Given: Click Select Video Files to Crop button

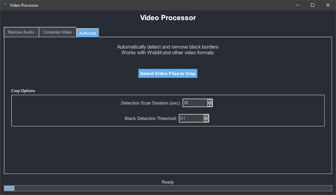Looking at the screenshot, I should pos(168,73).
